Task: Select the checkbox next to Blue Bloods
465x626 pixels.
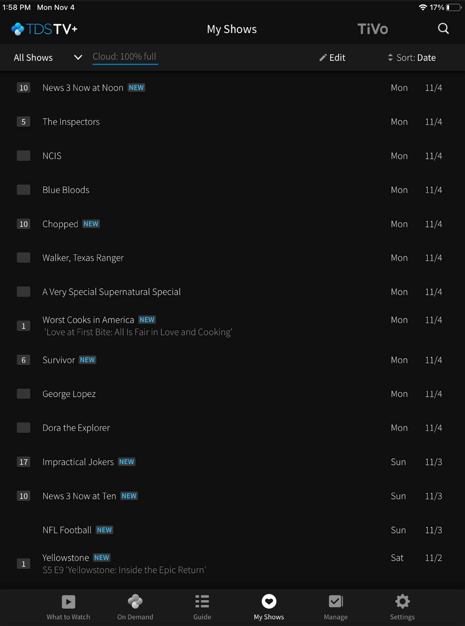Action: click(23, 190)
